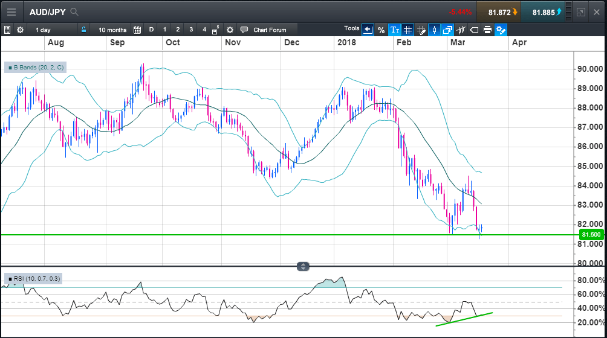Open the chart list icon at far left
The image size is (607, 338).
(7, 30)
